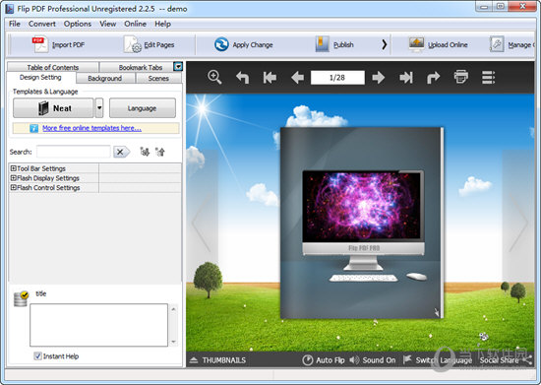Select the Design Setting tab
Image resolution: width=541 pixels, height=385 pixels.
point(40,78)
